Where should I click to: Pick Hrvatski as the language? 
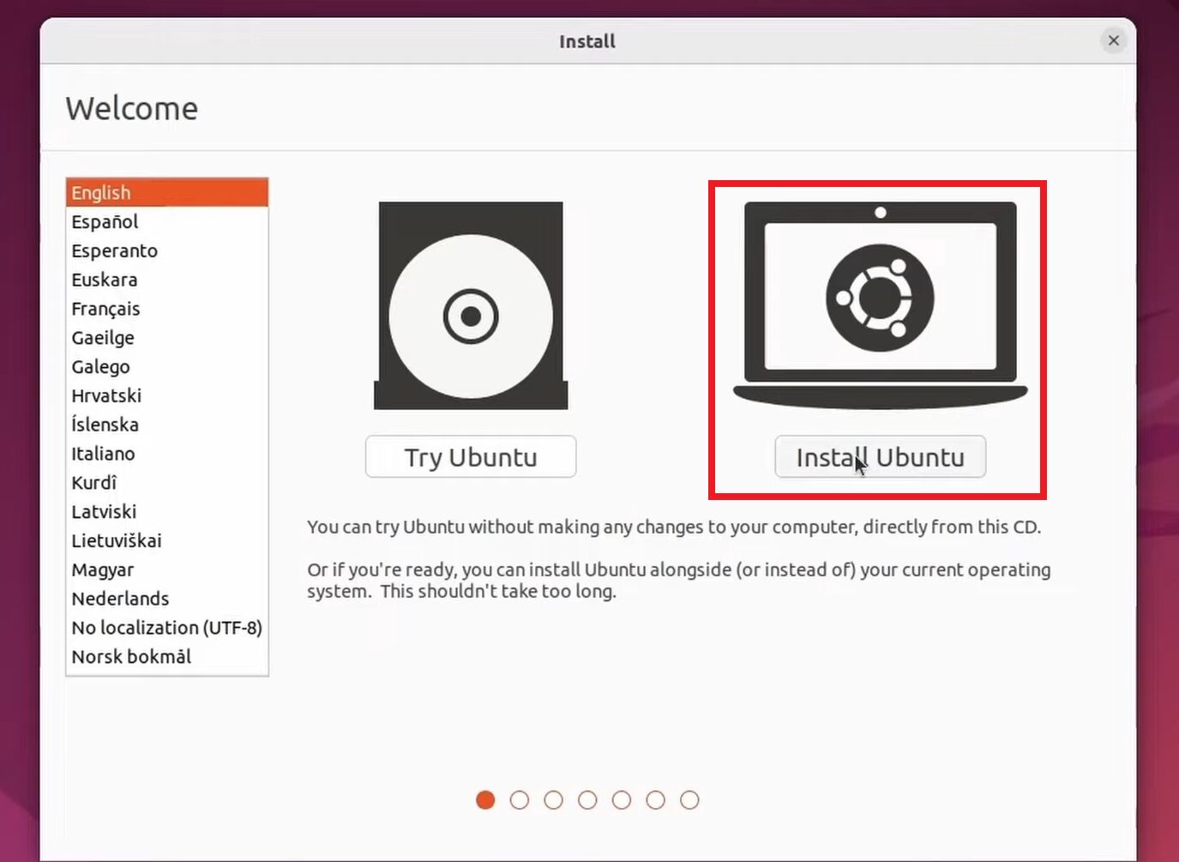167,396
